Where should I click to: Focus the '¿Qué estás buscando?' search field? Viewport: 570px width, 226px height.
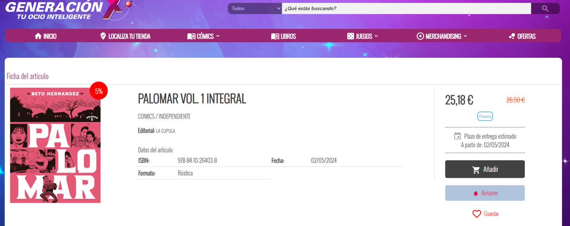pos(406,9)
